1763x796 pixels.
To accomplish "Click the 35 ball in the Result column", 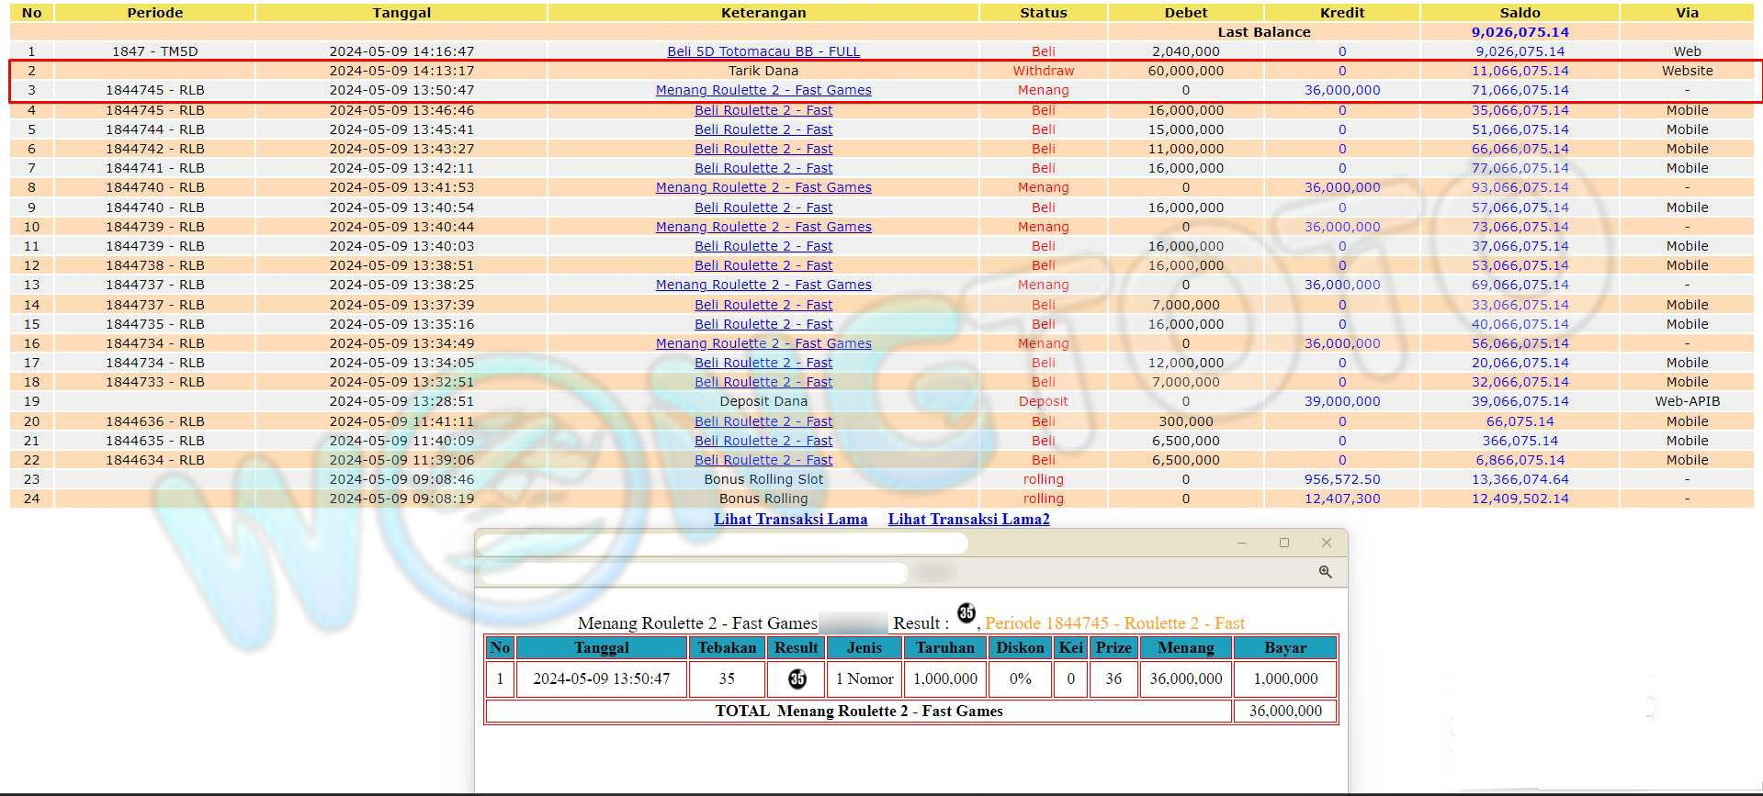I will 797,678.
